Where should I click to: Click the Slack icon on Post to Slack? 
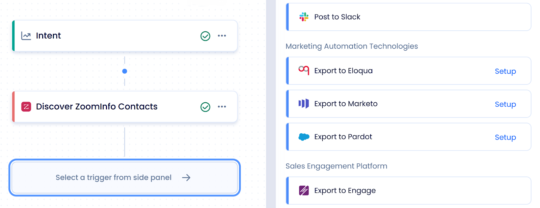(x=303, y=17)
